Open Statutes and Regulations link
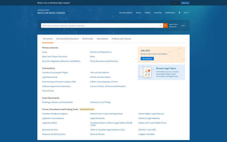Image resolution: width=227 pixels, height=142 pixels. (101, 52)
